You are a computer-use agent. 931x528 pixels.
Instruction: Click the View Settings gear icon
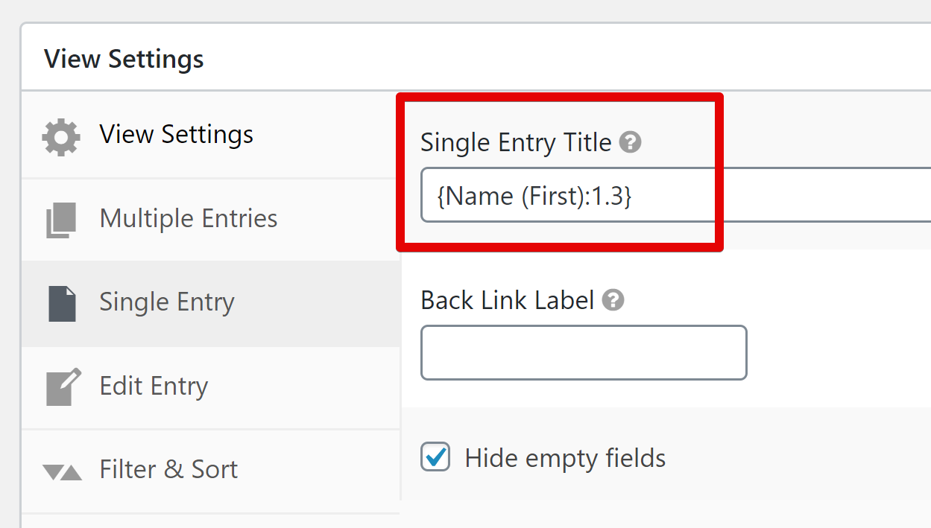point(60,135)
